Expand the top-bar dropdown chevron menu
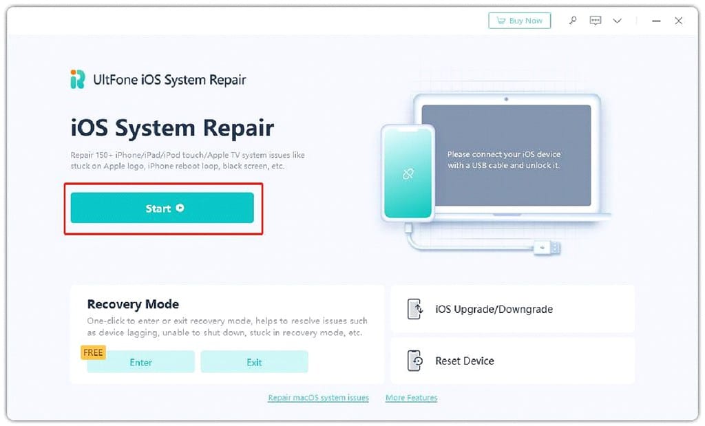The height and width of the screenshot is (426, 705). [x=618, y=21]
